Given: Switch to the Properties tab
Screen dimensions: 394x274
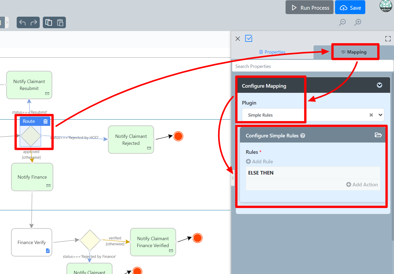Looking at the screenshot, I should click(x=272, y=52).
